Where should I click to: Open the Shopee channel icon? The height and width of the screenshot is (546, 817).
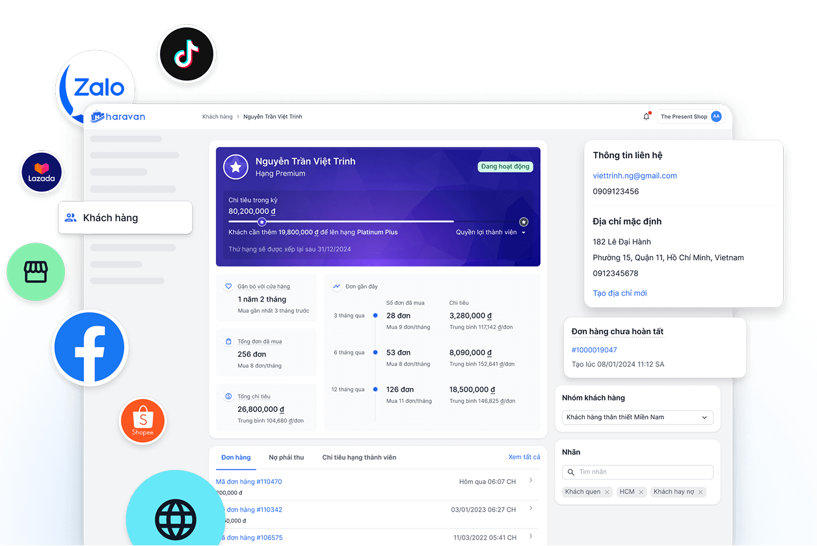(143, 421)
